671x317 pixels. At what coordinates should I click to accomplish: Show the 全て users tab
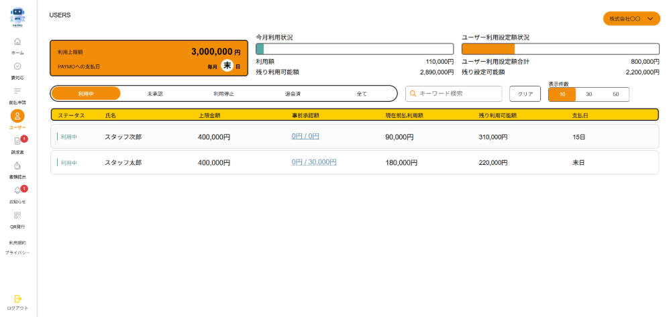click(362, 94)
